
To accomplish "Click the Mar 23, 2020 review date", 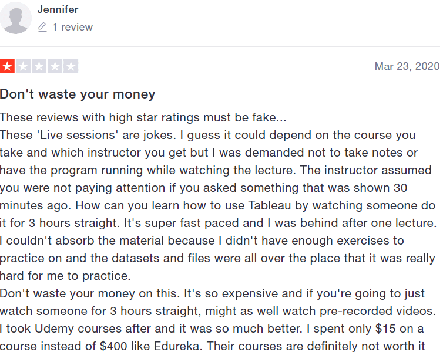I will point(407,66).
